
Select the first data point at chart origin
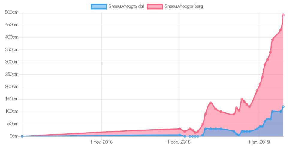[x=22, y=136]
